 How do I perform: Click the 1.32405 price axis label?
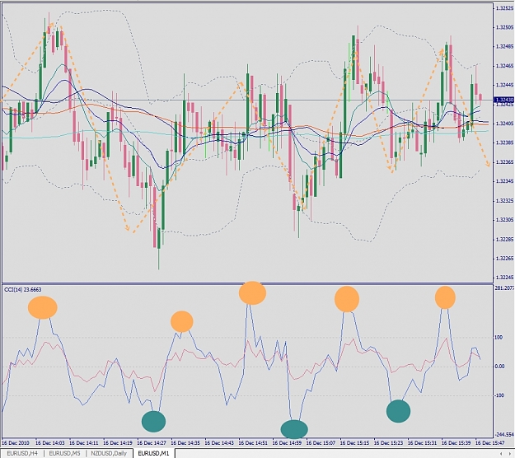point(504,124)
